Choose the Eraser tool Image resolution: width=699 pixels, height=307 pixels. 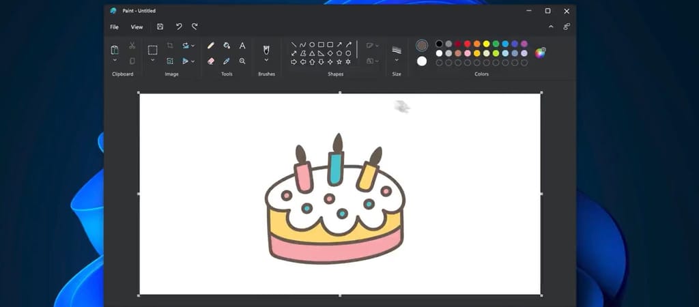click(211, 61)
